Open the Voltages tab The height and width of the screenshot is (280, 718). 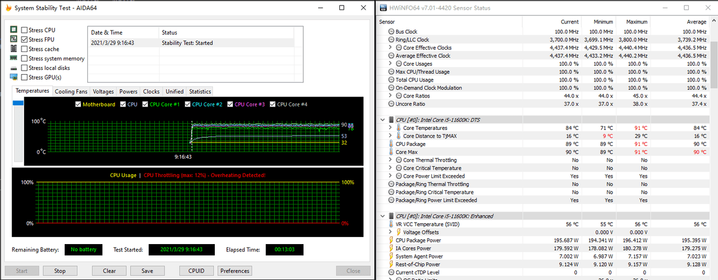point(104,92)
